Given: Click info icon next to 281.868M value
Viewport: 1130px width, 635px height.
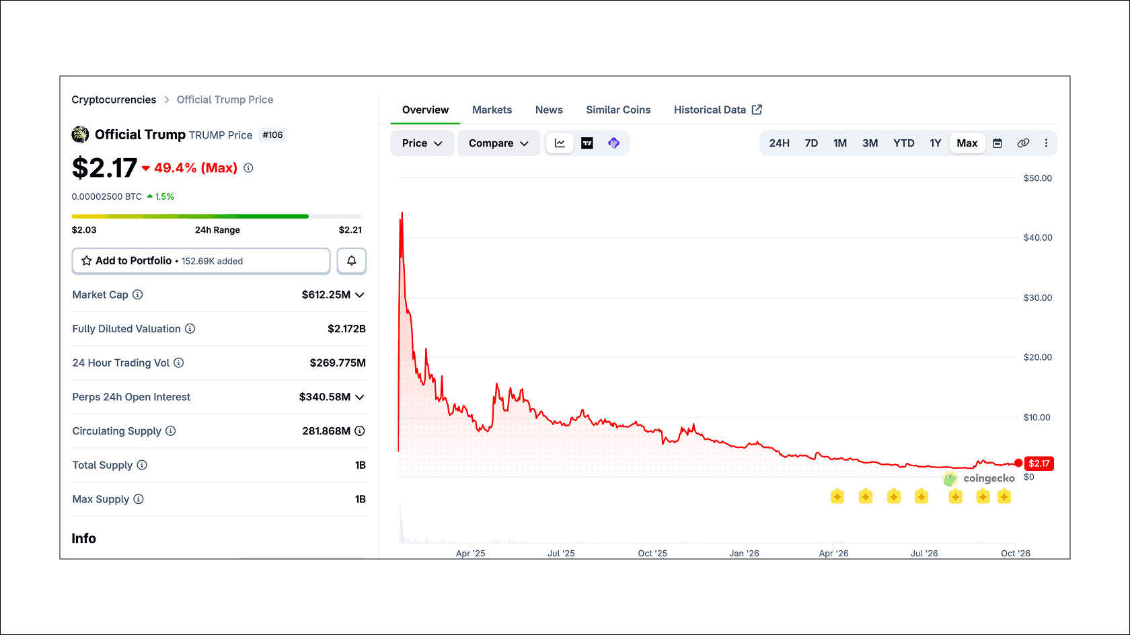Looking at the screenshot, I should pos(360,431).
